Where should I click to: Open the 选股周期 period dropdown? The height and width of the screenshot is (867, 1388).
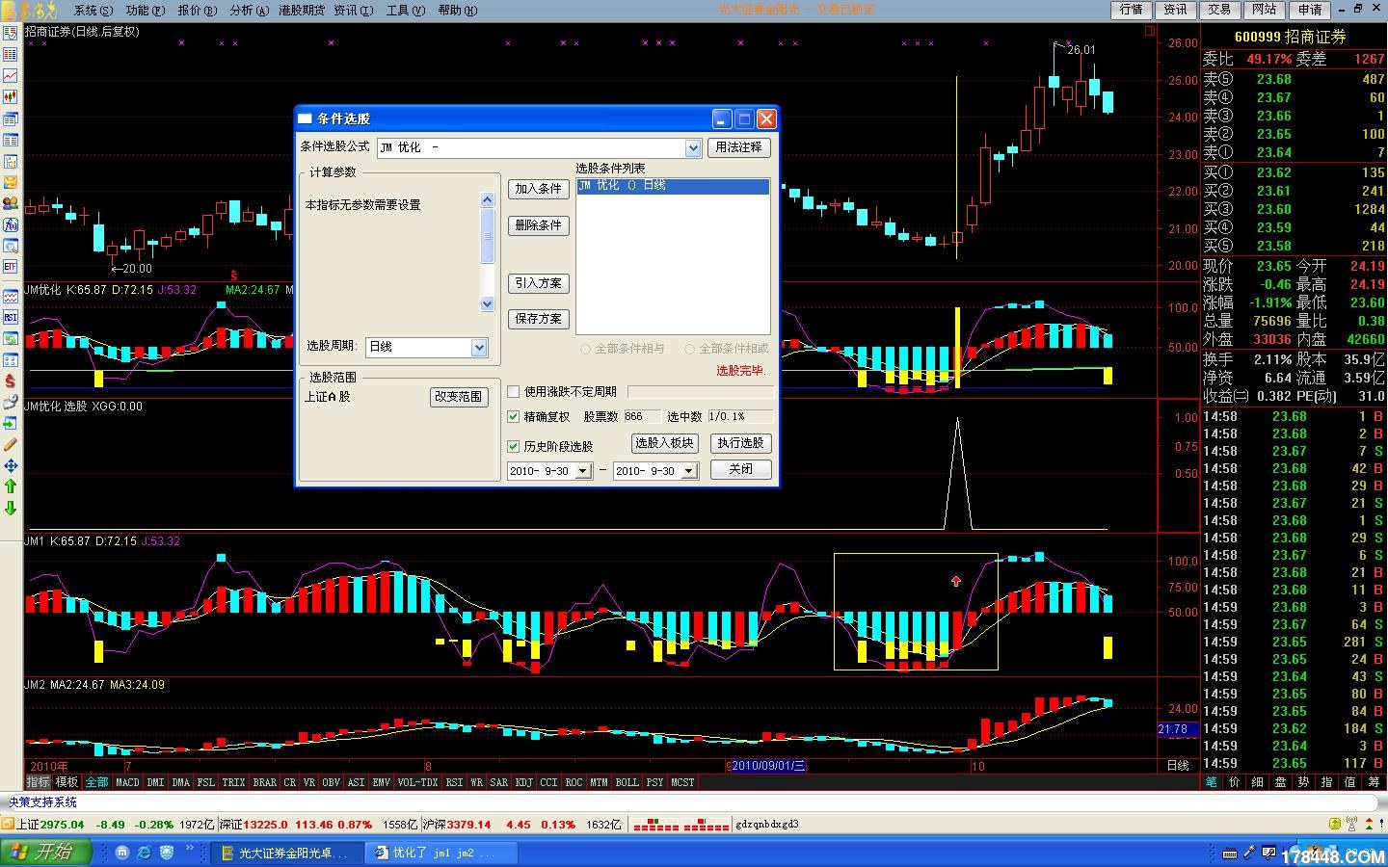click(x=479, y=347)
